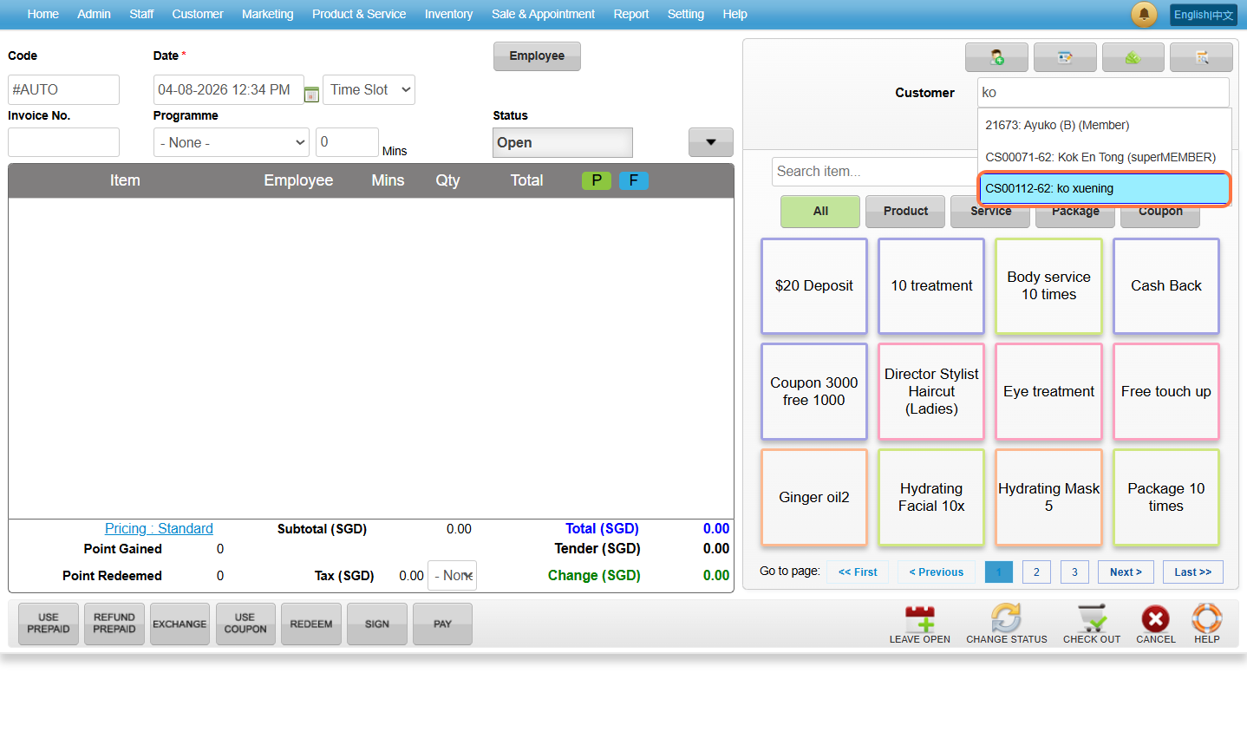Add the Director Stylist Haircut (Ladies) item
1247x745 pixels.
[x=931, y=392]
